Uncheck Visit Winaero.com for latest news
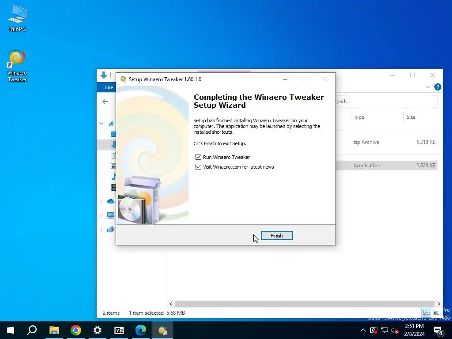 (x=198, y=166)
